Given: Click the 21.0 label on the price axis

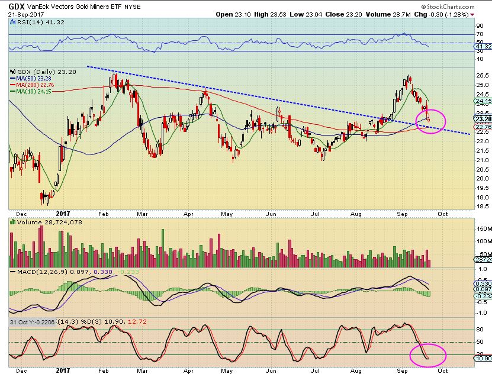Looking at the screenshot, I should tap(483, 160).
